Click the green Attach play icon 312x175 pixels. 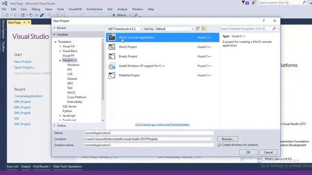114,15
